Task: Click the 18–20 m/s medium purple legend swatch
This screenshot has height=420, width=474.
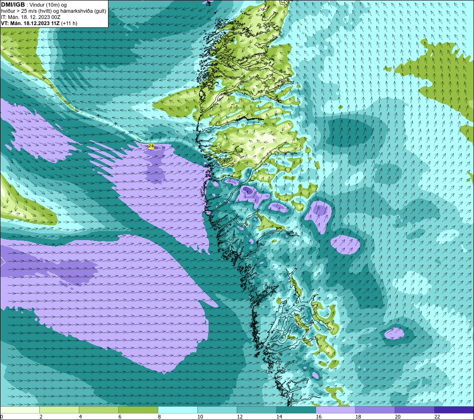Action: click(x=375, y=410)
